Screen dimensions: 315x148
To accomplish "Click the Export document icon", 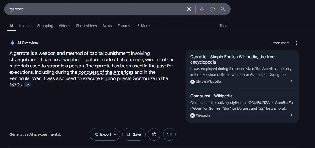I will [x=96, y=134].
